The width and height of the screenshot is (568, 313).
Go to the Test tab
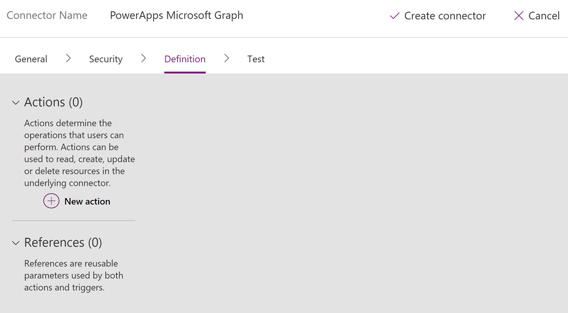[x=256, y=59]
